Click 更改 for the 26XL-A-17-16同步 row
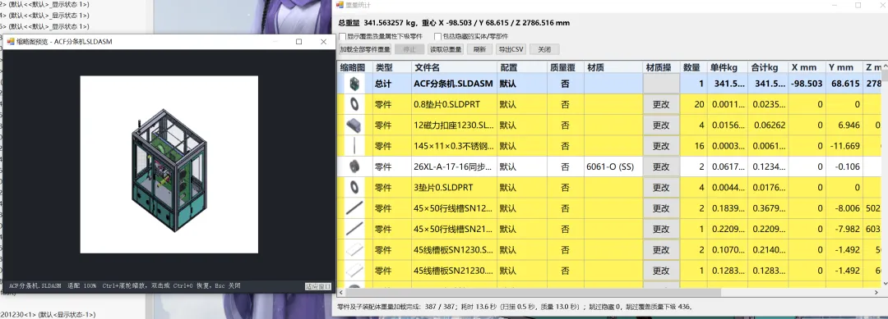Image resolution: width=888 pixels, height=319 pixels. pos(661,167)
